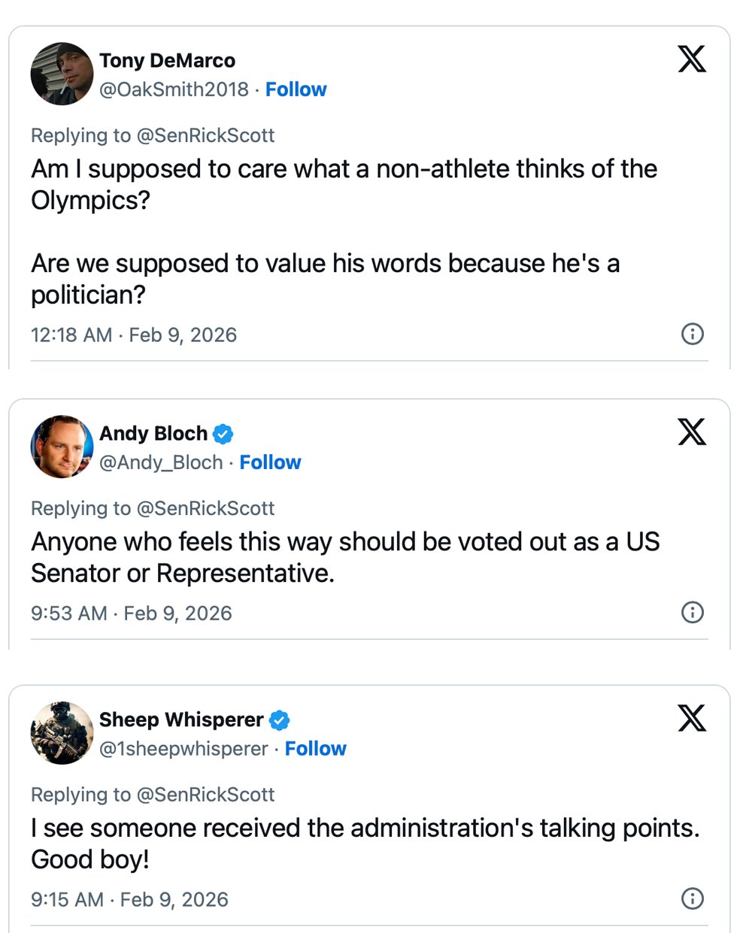The width and height of the screenshot is (737, 933).
Task: Click Sheep Whisperer's blue verified badge
Action: click(279, 720)
